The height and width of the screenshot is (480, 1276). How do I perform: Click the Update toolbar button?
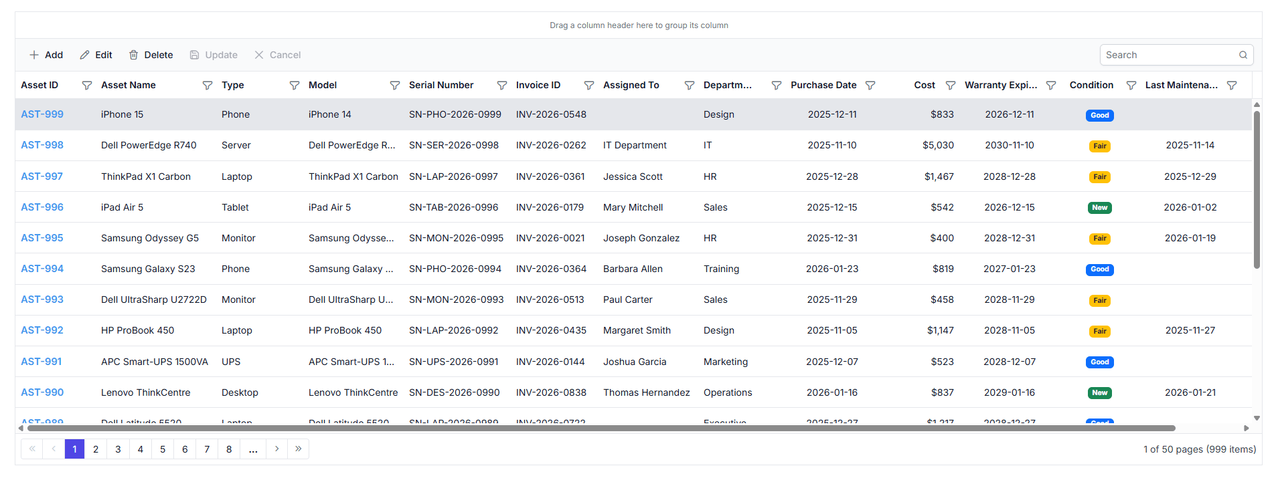pyautogui.click(x=214, y=55)
